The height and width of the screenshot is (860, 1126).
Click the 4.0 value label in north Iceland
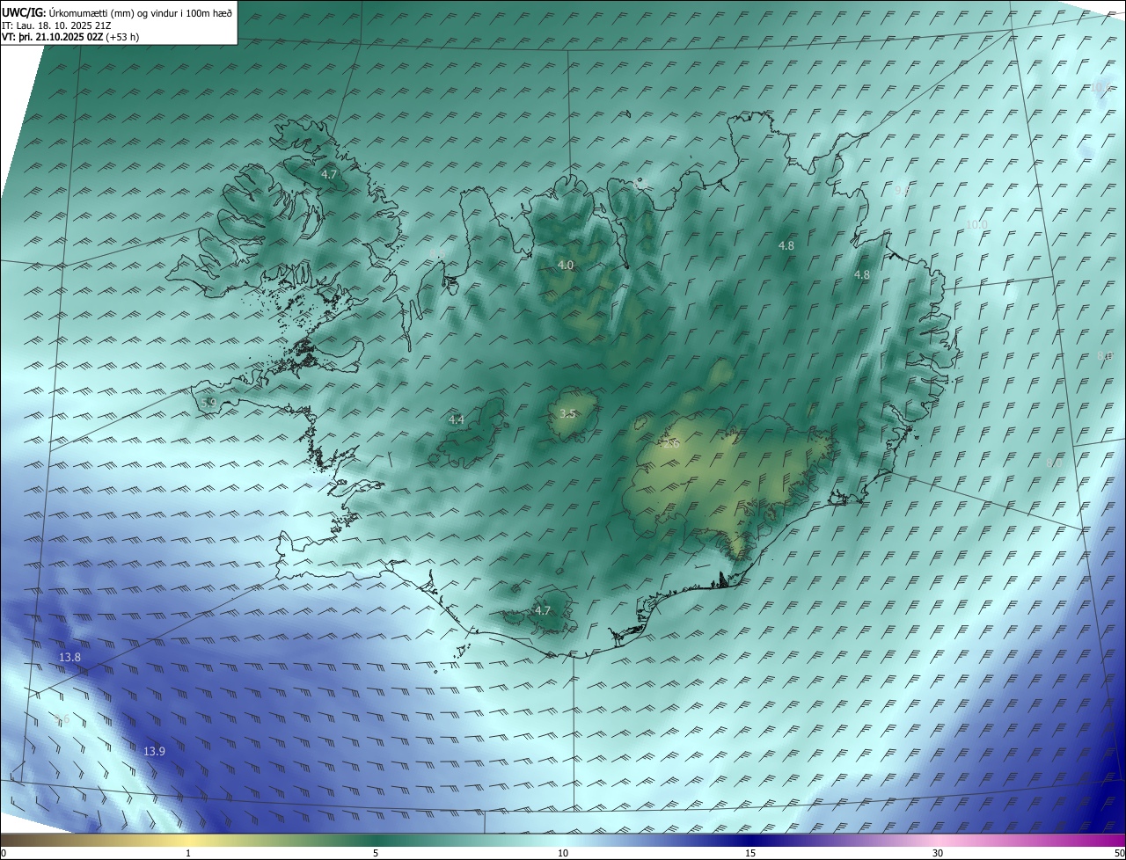[566, 265]
